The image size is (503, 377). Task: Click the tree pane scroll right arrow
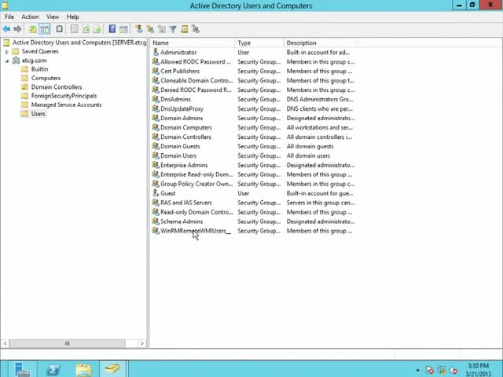(x=141, y=343)
